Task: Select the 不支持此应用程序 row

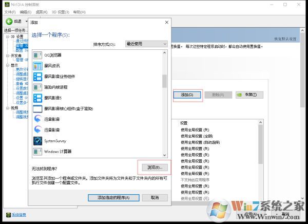Action: click(x=195, y=180)
